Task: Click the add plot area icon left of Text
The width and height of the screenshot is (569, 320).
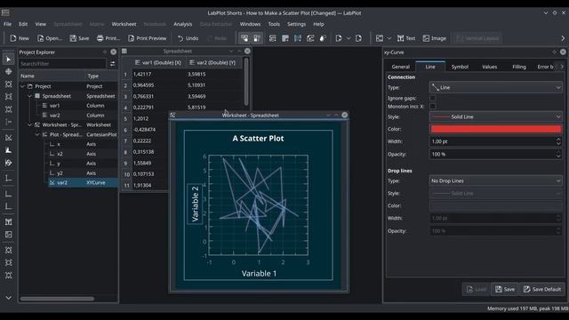Action: click(380, 38)
